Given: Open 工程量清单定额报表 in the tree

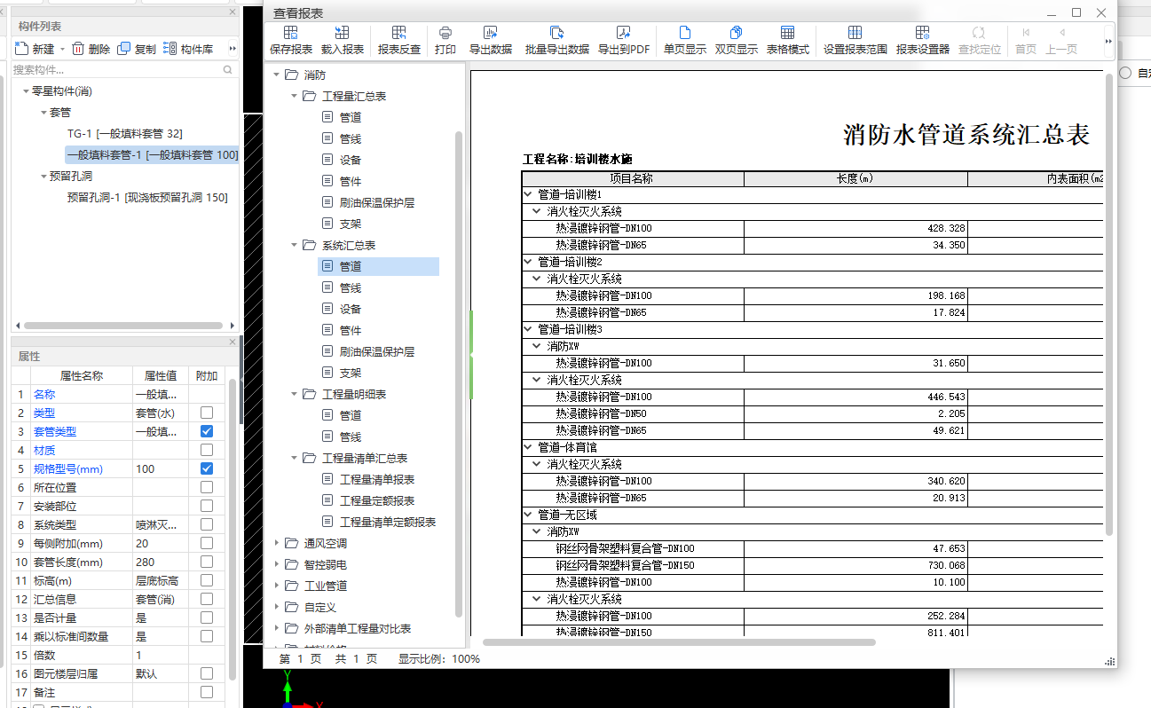Looking at the screenshot, I should click(x=387, y=522).
